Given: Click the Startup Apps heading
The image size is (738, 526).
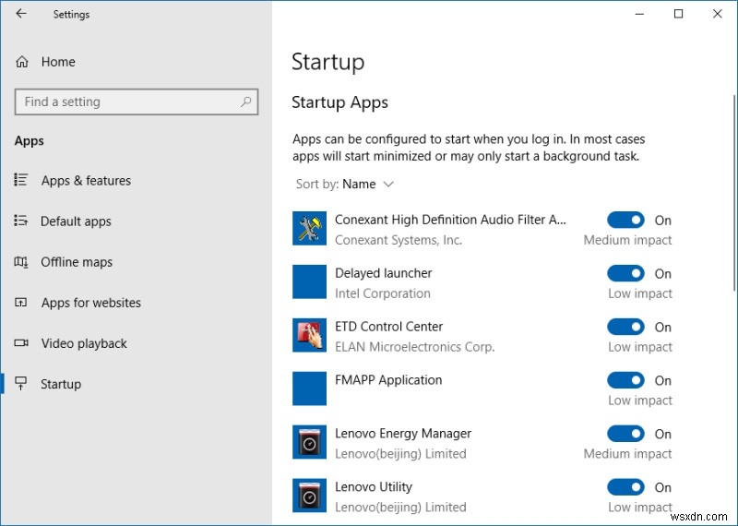Looking at the screenshot, I should [x=339, y=102].
